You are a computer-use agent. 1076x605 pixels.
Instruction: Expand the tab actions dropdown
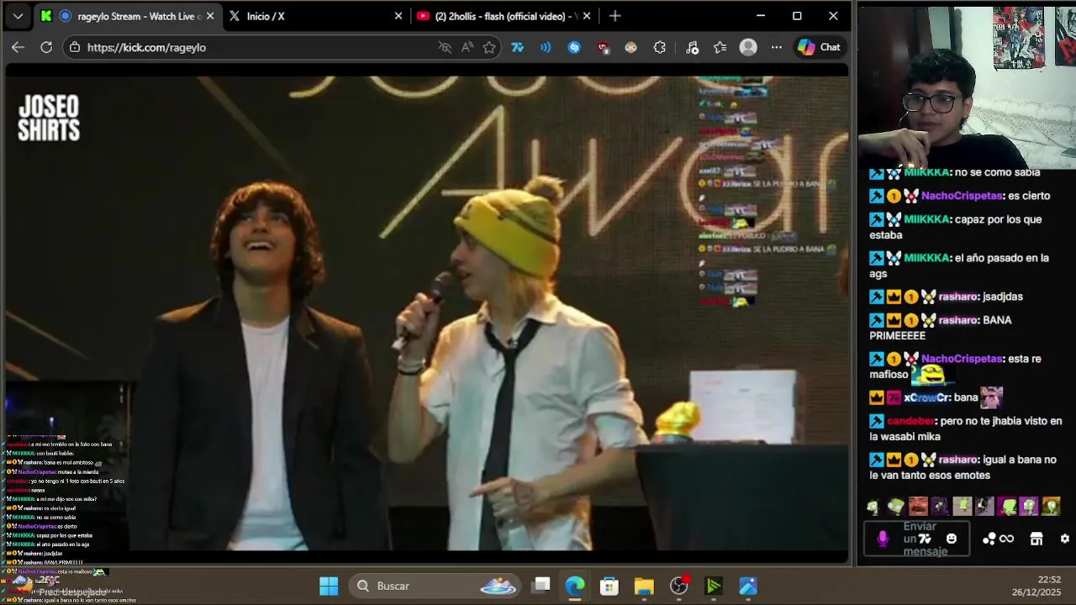(18, 16)
